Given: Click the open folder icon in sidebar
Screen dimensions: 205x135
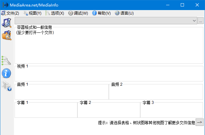Looking at the screenshot, I should pos(6,35).
